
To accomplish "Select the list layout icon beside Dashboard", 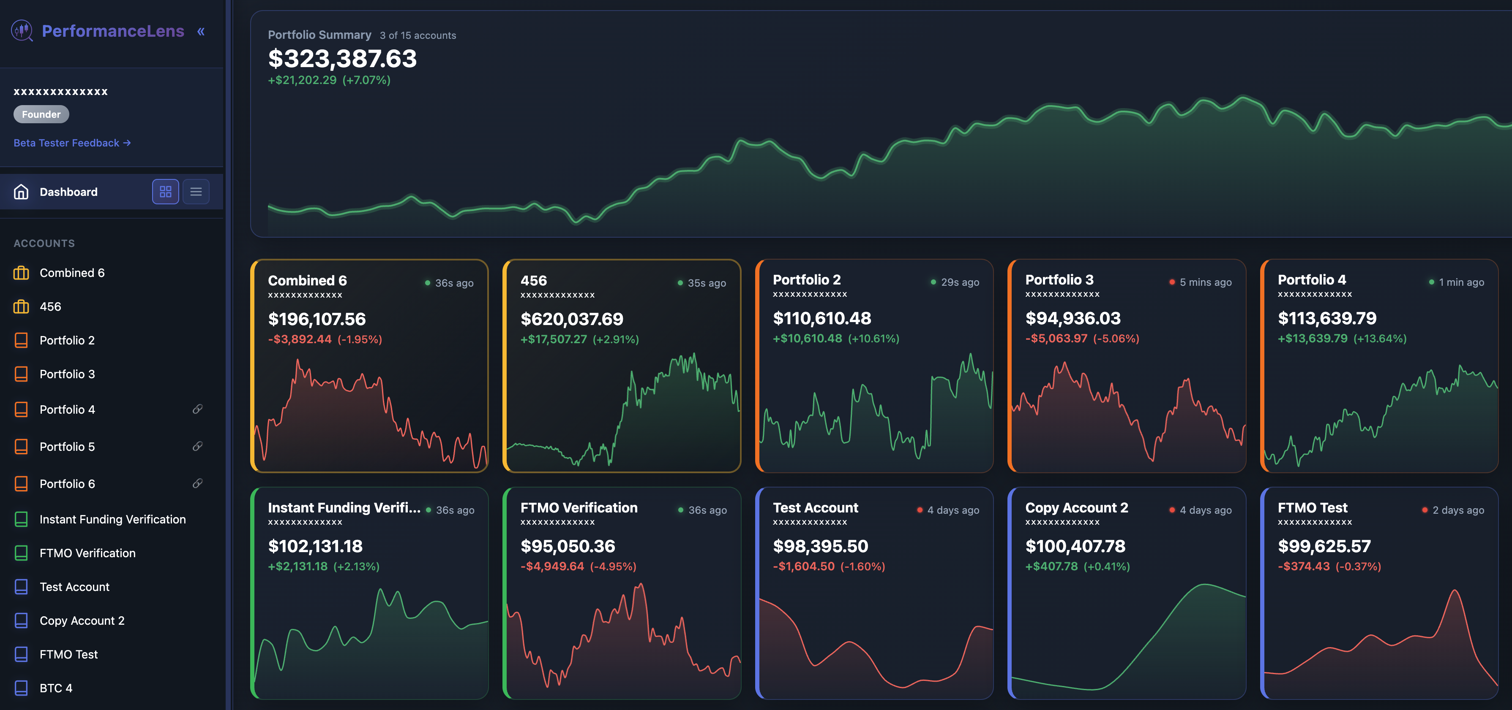I will click(196, 192).
